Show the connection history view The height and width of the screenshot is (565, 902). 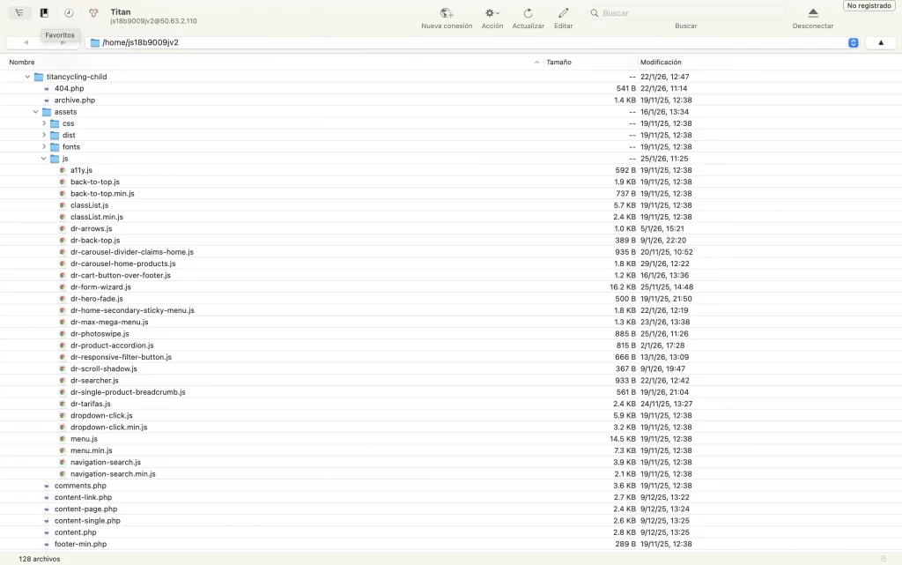point(69,13)
